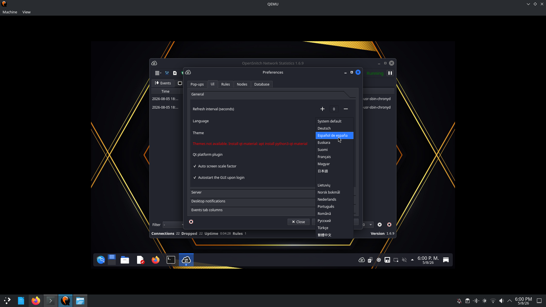Clear events with the circled X icon
The height and width of the screenshot is (307, 546).
pos(380,225)
